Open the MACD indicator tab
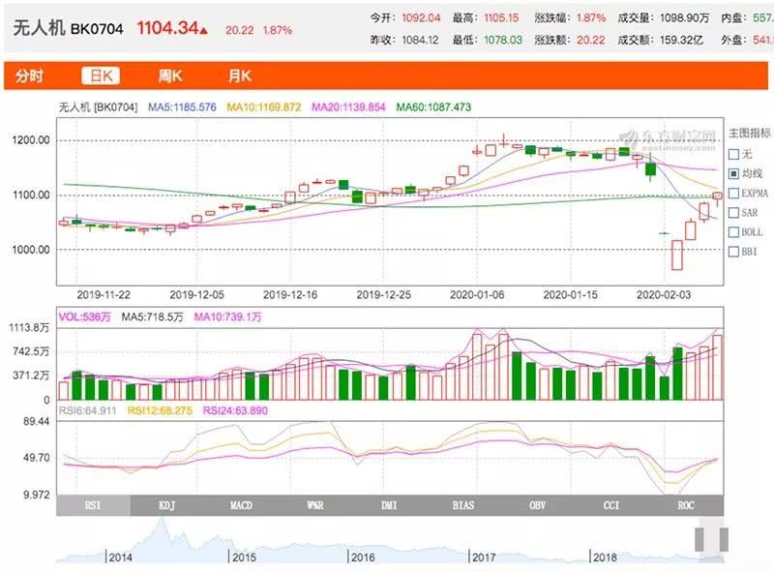The width and height of the screenshot is (774, 572). (x=241, y=504)
